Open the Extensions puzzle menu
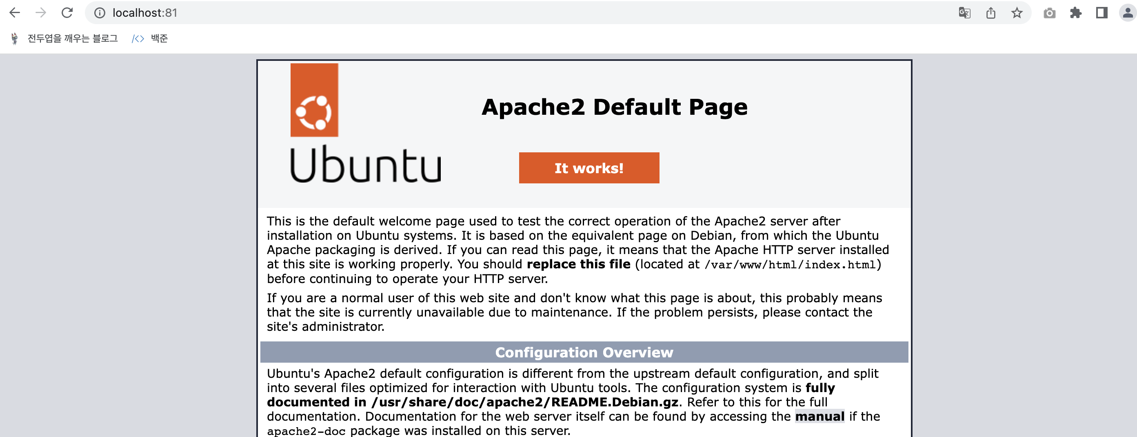Viewport: 1137px width, 437px height. click(1075, 13)
